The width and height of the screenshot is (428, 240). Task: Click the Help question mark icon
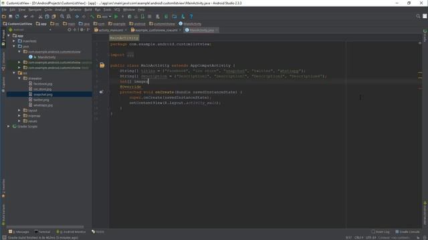(x=191, y=17)
